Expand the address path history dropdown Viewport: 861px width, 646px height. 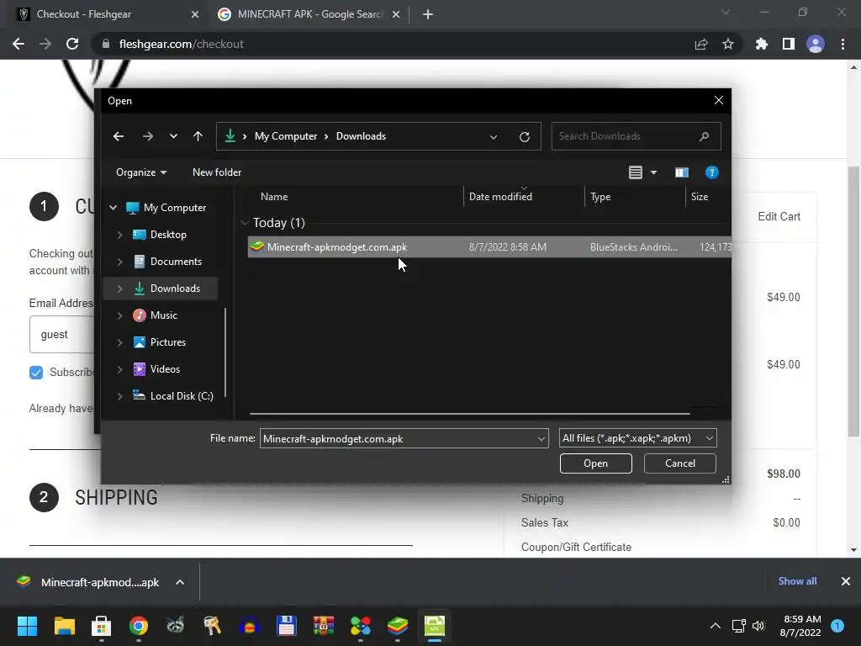493,137
